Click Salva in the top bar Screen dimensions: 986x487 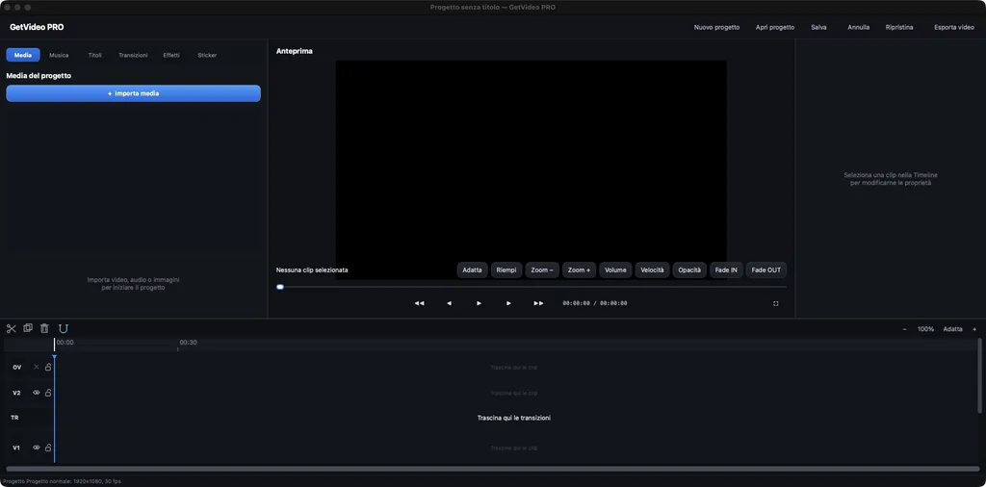[818, 28]
